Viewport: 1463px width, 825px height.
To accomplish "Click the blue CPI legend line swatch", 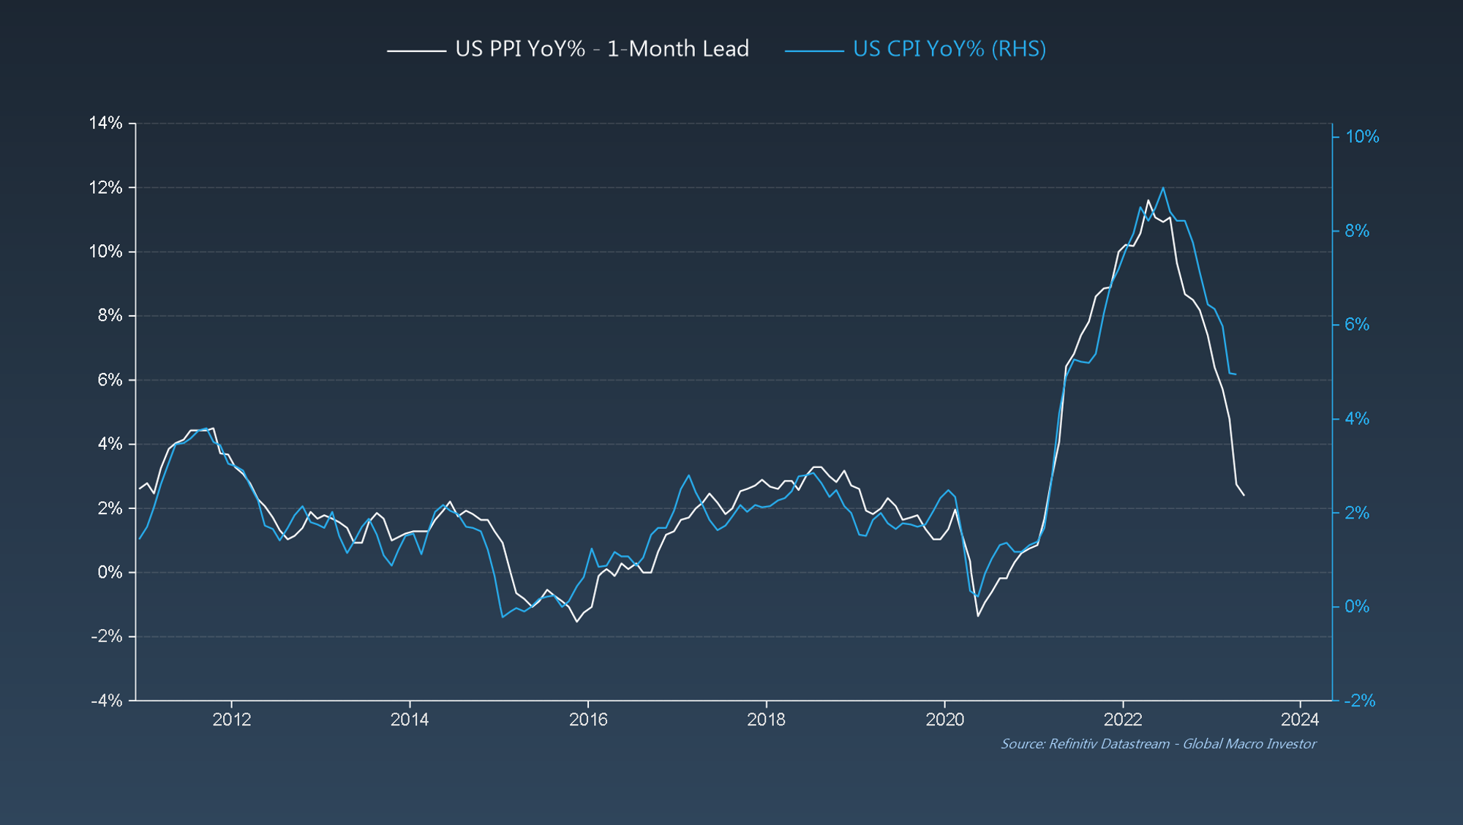I will click(813, 50).
